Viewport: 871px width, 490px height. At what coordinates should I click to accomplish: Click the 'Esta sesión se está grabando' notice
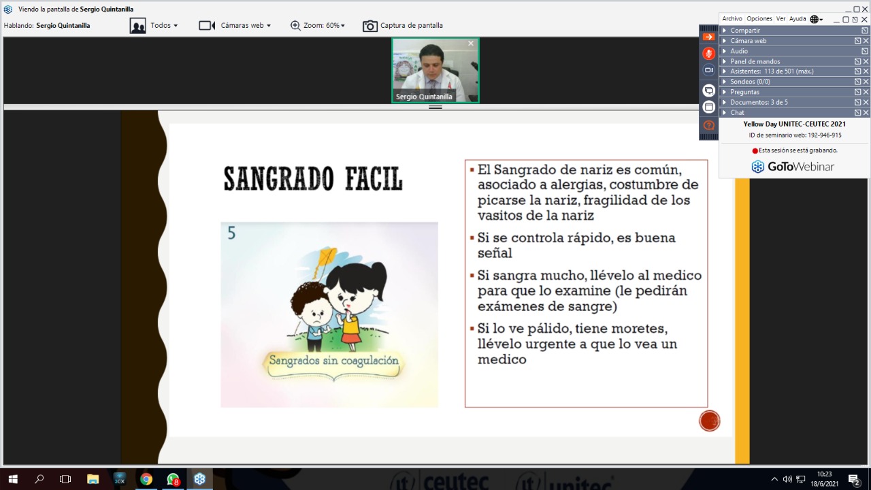[795, 150]
